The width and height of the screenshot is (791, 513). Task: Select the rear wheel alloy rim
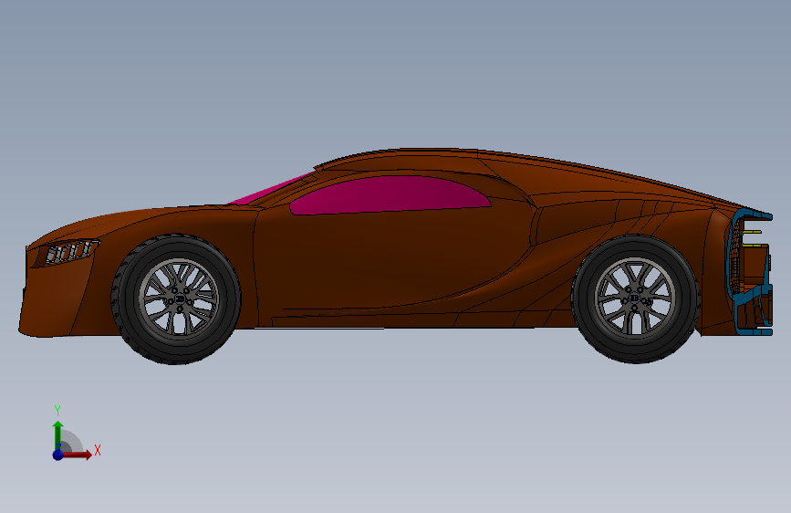pos(636,298)
